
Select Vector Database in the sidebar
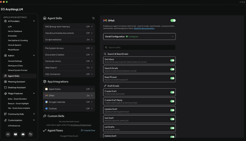coord(15,31)
